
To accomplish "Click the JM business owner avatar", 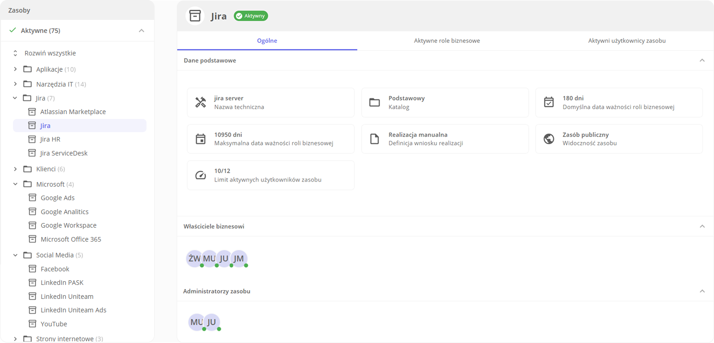I will [239, 258].
